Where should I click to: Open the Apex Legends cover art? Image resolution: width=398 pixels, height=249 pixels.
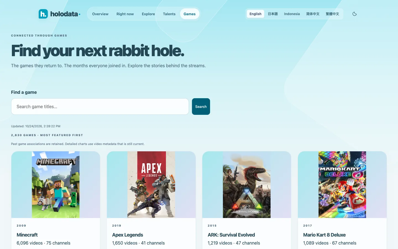click(151, 185)
